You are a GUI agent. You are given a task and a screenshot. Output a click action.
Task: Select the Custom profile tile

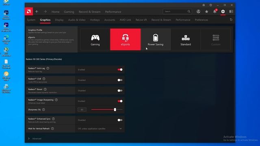point(216,39)
